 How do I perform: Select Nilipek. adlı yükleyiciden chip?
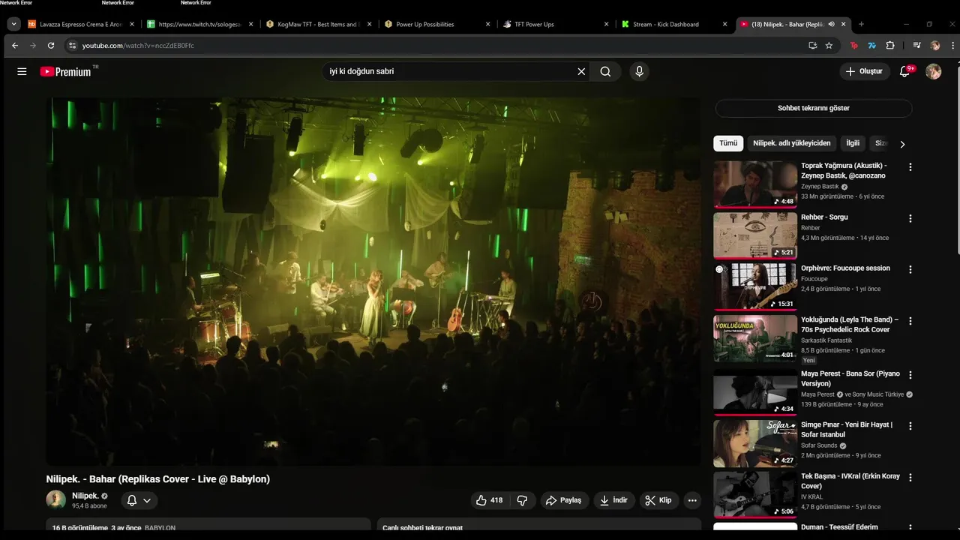[x=792, y=143]
